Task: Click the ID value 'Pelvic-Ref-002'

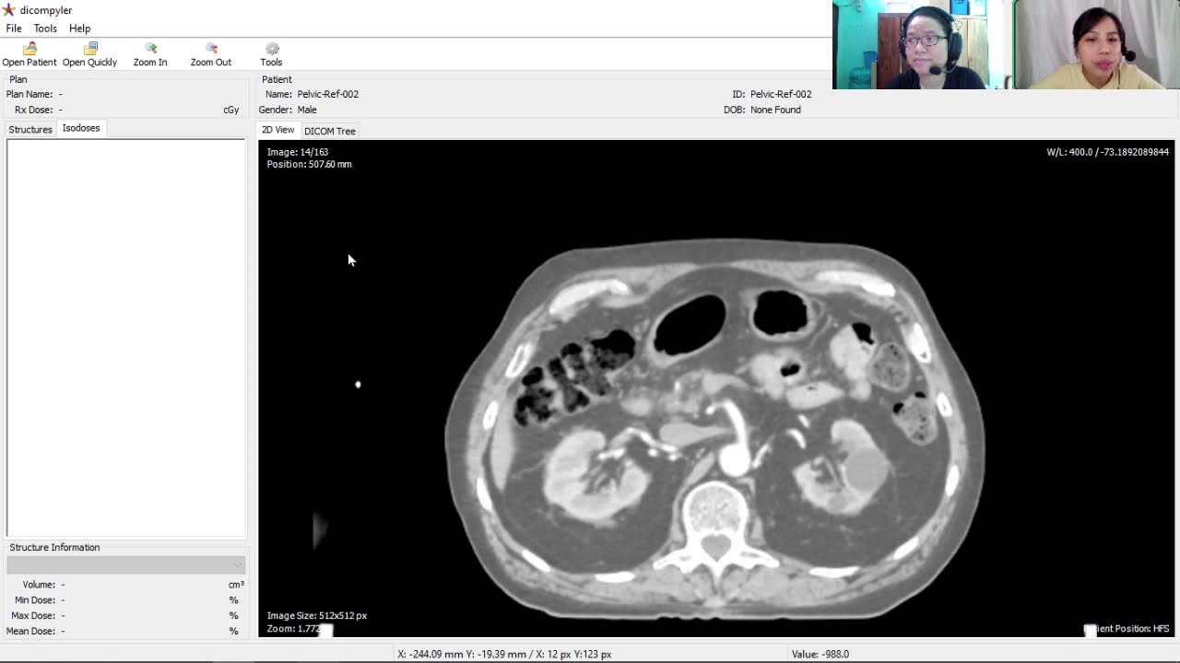Action: point(781,94)
